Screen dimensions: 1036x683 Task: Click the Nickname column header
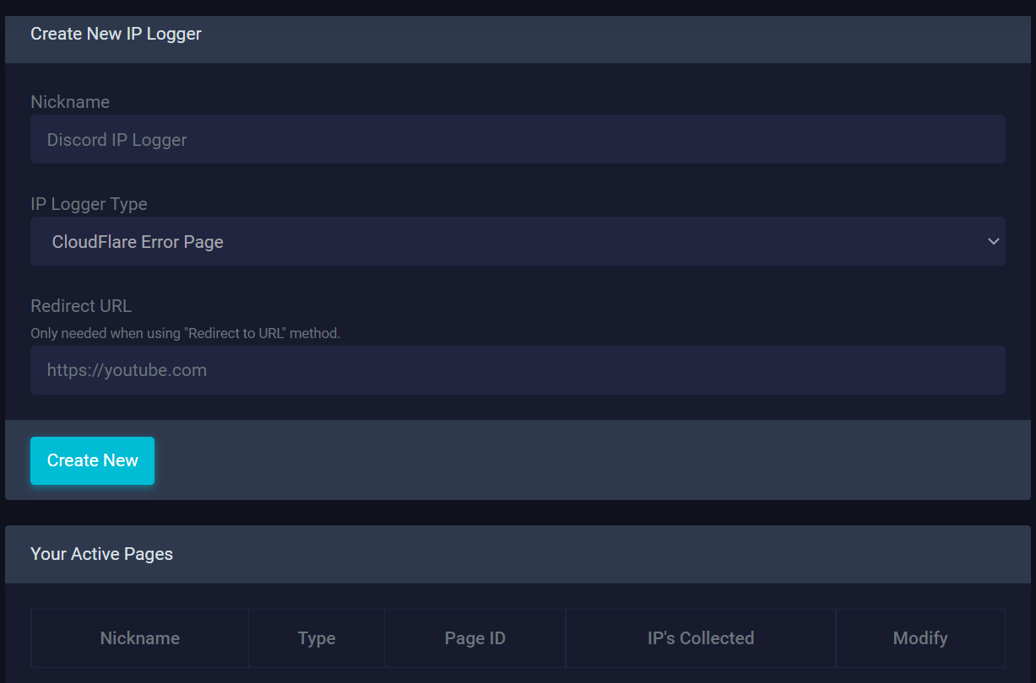coord(140,638)
